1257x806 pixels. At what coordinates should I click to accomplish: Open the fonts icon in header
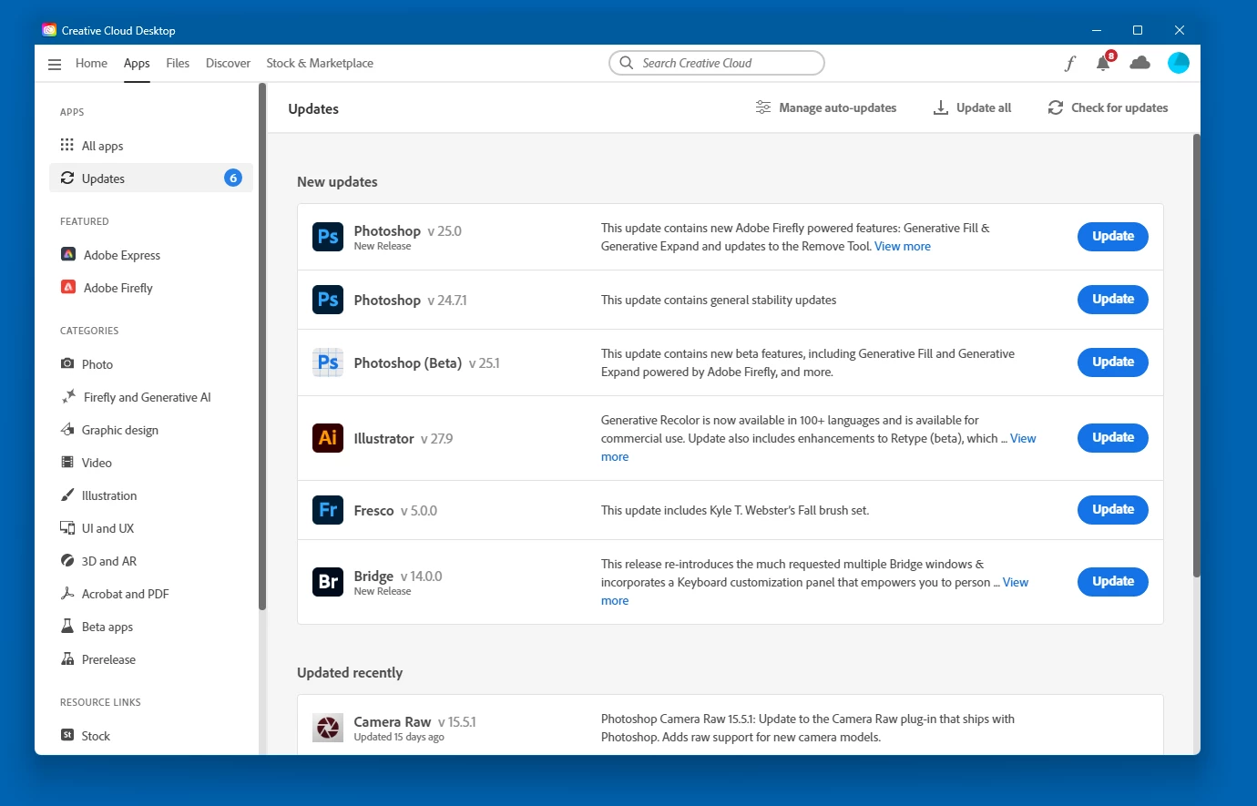tap(1070, 63)
